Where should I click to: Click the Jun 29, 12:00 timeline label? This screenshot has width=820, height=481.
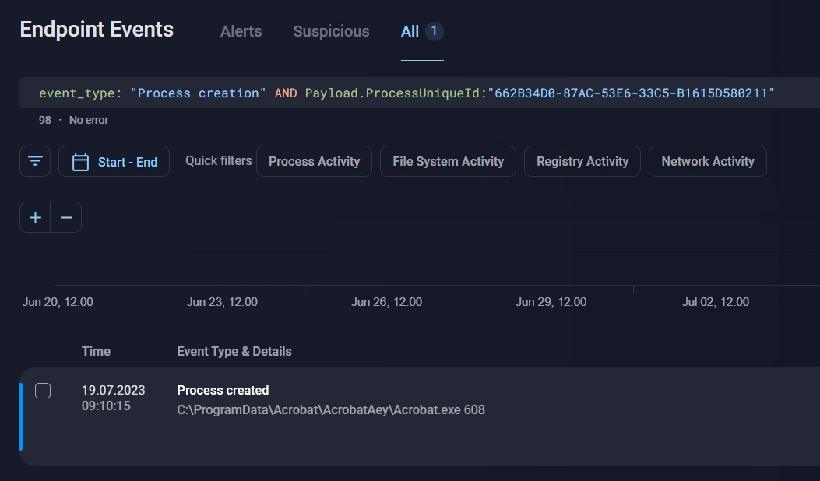click(551, 302)
